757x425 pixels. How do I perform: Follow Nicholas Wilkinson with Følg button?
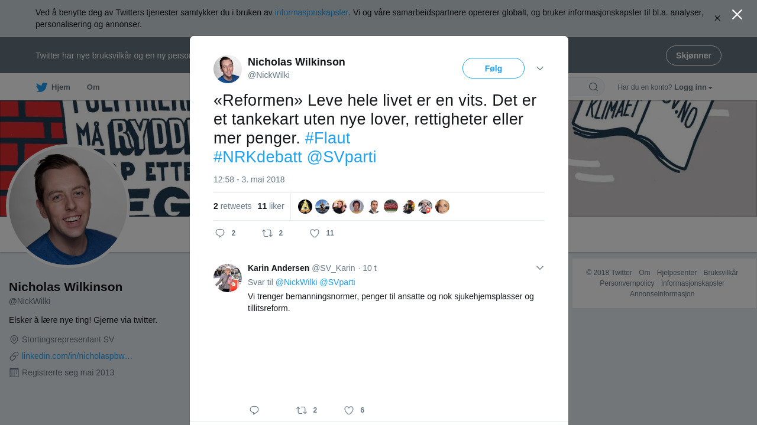[x=493, y=68]
